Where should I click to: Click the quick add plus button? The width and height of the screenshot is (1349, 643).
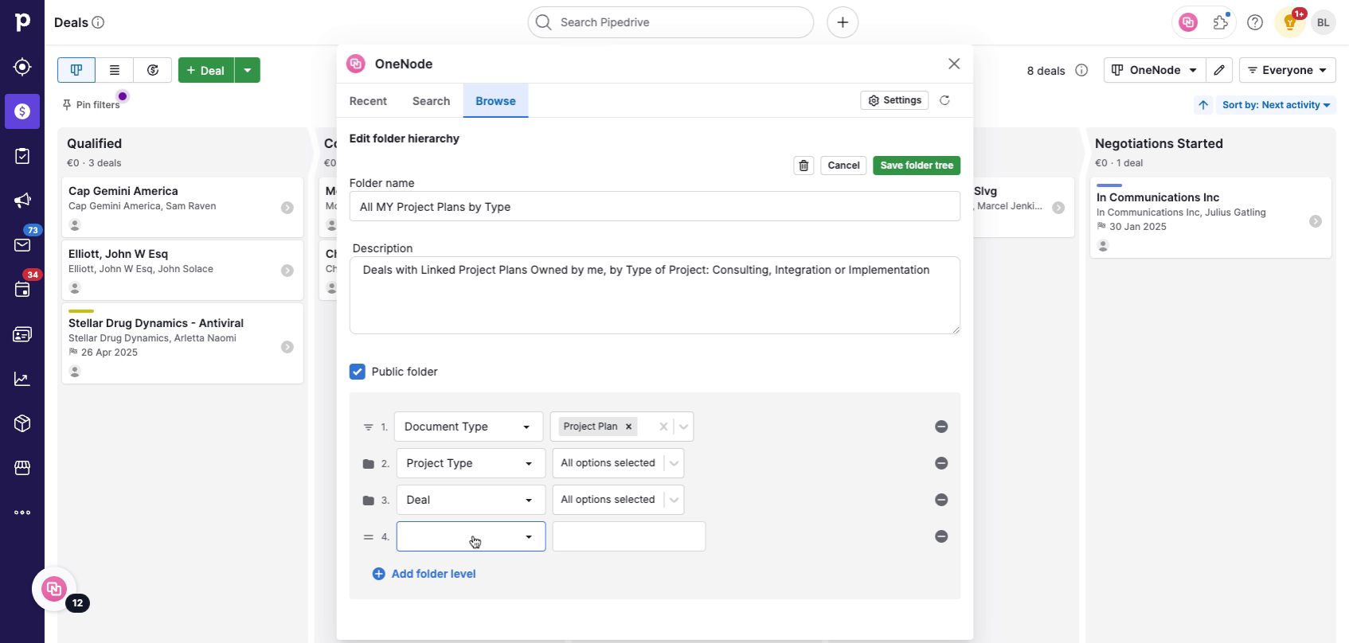pos(843,22)
